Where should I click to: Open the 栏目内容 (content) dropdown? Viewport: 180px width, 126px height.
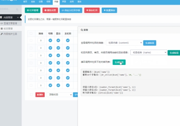pos(124,43)
